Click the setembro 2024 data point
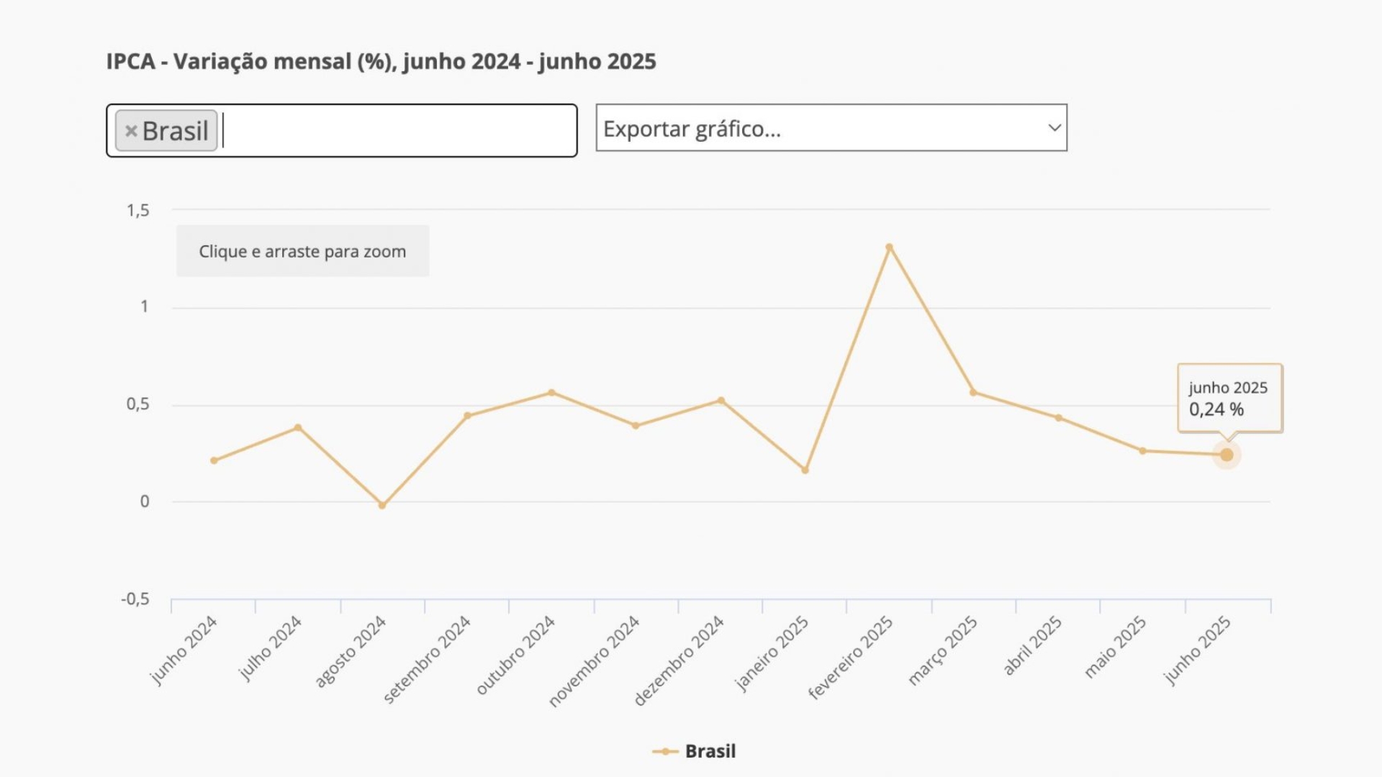 467,416
